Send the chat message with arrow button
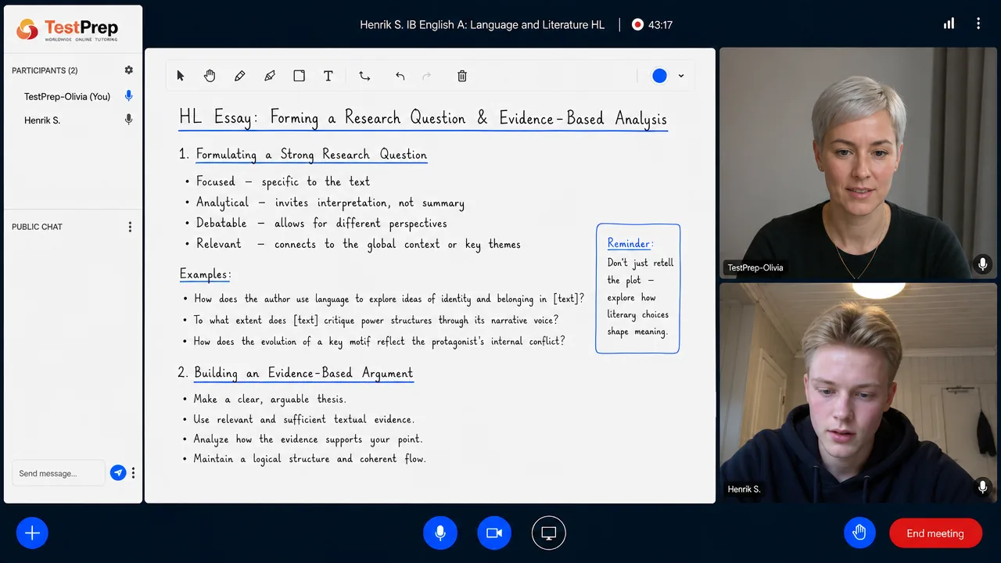 tap(118, 472)
